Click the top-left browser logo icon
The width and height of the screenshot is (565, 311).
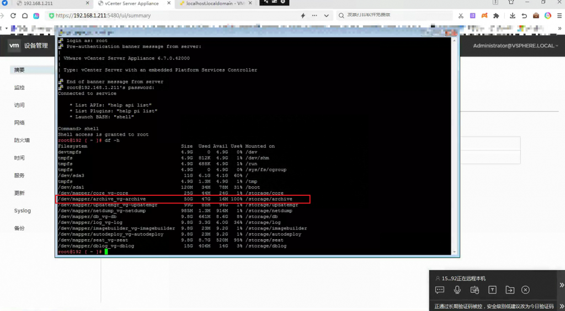click(x=4, y=3)
